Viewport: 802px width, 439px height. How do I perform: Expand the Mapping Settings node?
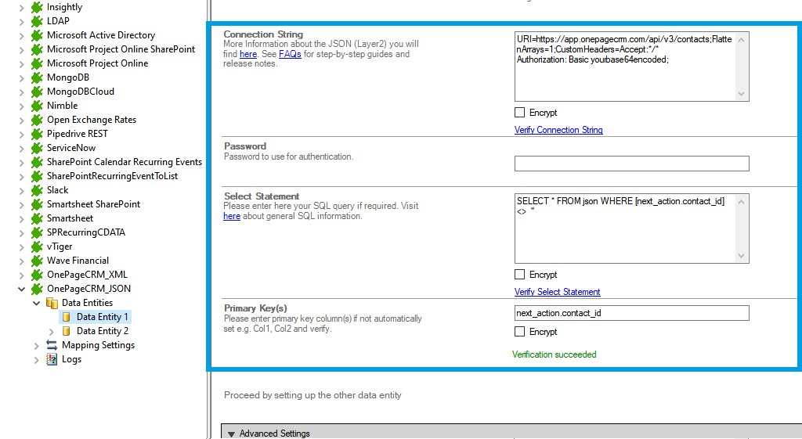[36, 345]
